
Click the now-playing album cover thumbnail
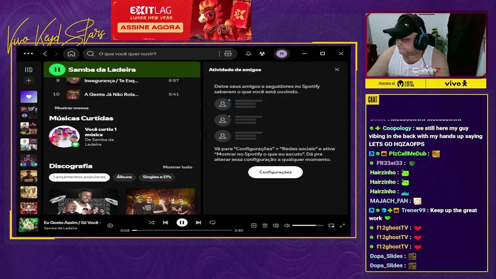click(29, 225)
